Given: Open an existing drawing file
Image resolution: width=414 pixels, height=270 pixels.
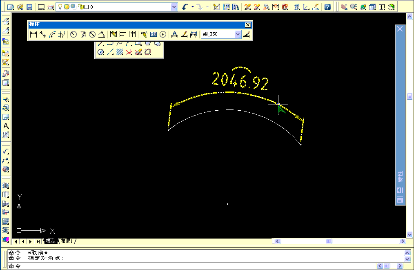Looking at the screenshot, I should [x=20, y=7].
